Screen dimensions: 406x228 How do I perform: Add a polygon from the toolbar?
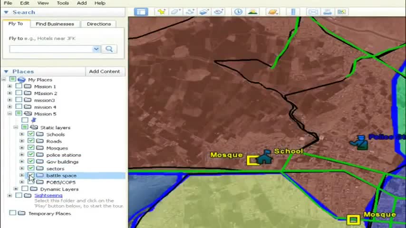(176, 12)
